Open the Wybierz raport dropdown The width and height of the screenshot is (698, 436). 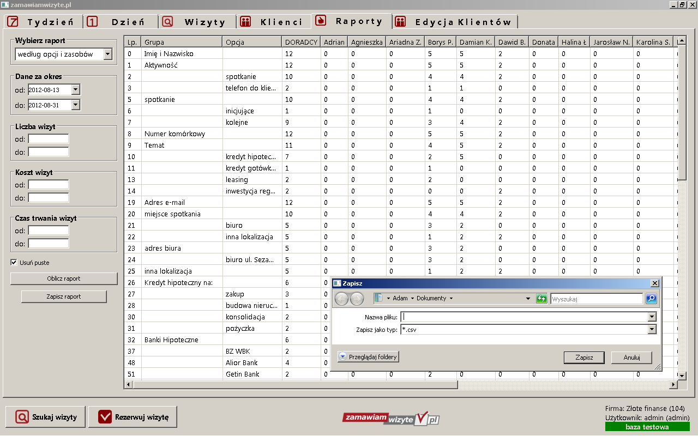[x=107, y=54]
